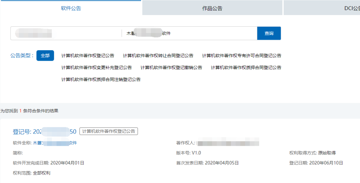Select 计算机软件著作权质押合同登记公告 filter
The image size is (360, 183).
click(246, 67)
